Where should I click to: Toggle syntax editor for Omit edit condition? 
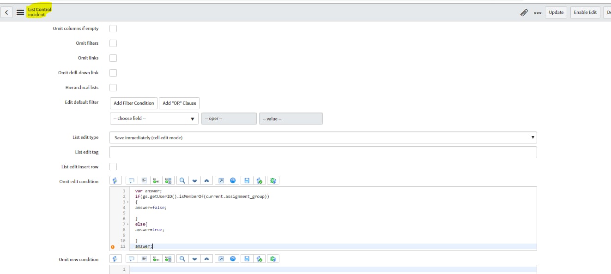(x=115, y=181)
